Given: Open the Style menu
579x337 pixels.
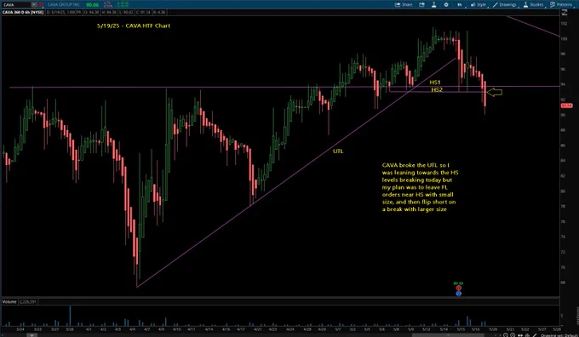Looking at the screenshot, I should click(x=479, y=5).
